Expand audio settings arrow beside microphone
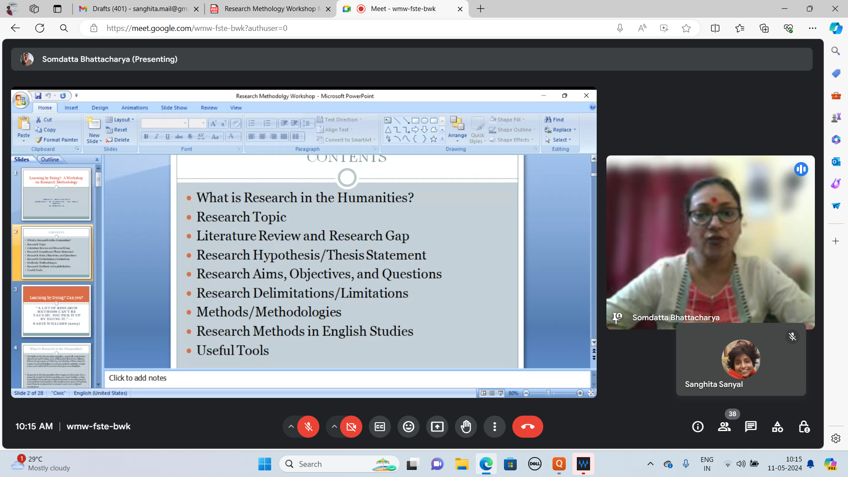This screenshot has height=477, width=848. click(x=291, y=427)
